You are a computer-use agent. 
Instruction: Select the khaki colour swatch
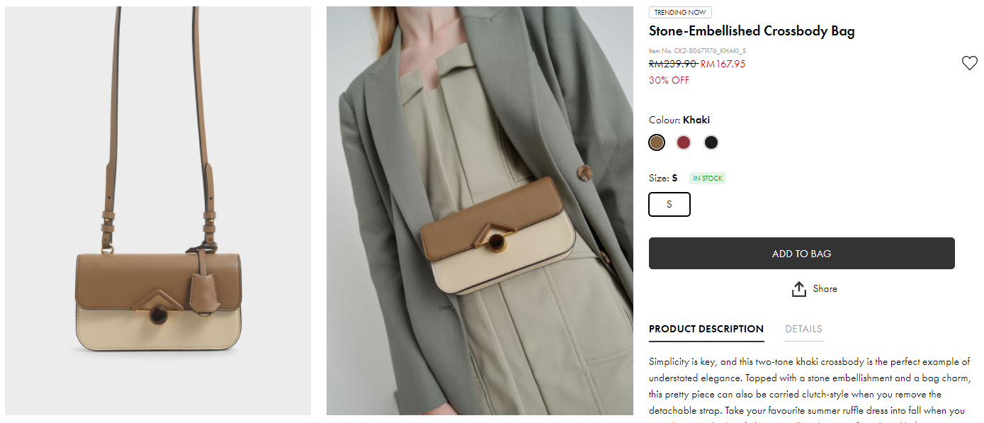[x=657, y=142]
